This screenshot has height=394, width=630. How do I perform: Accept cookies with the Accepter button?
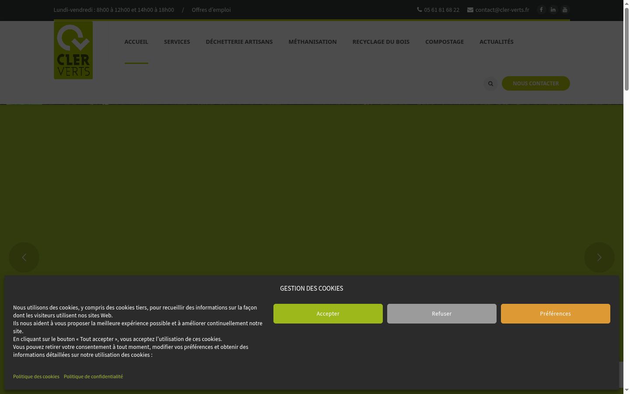point(328,314)
